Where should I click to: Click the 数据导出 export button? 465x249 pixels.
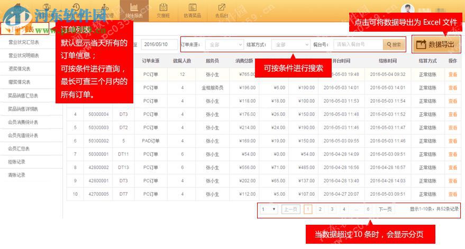(436, 44)
